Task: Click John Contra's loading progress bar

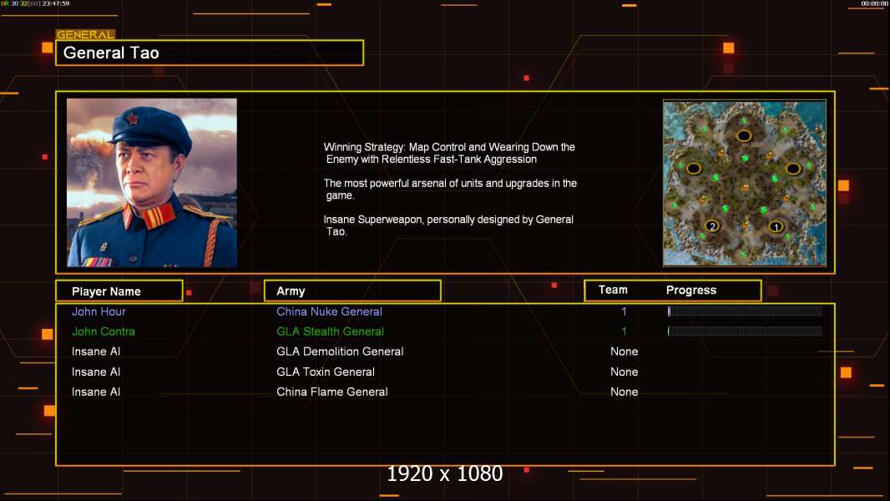Action: (x=745, y=331)
